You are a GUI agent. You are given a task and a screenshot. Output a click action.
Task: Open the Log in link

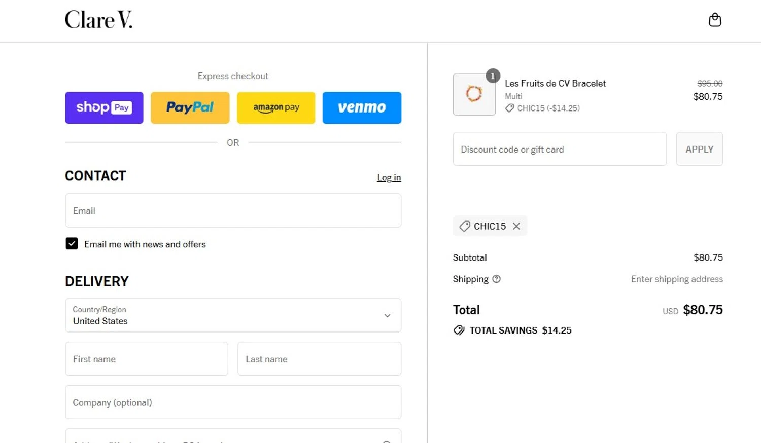tap(389, 177)
